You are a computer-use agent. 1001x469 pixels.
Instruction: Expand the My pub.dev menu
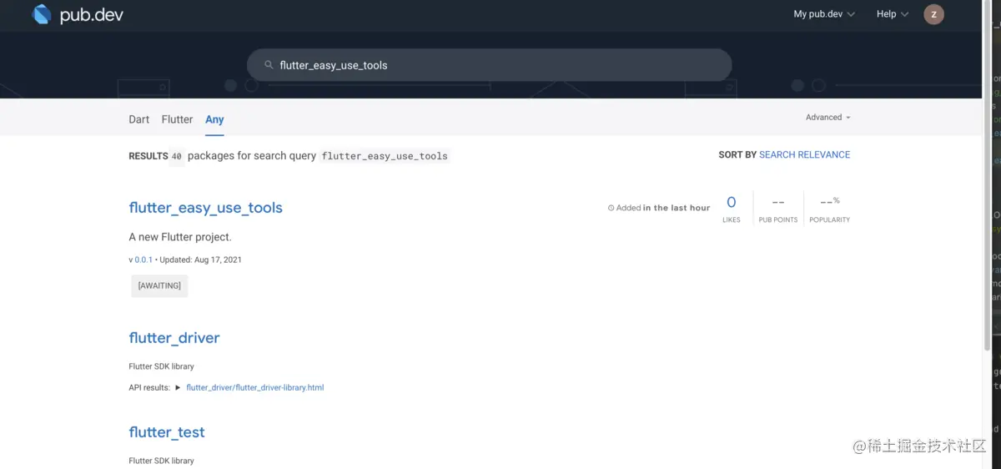point(824,14)
